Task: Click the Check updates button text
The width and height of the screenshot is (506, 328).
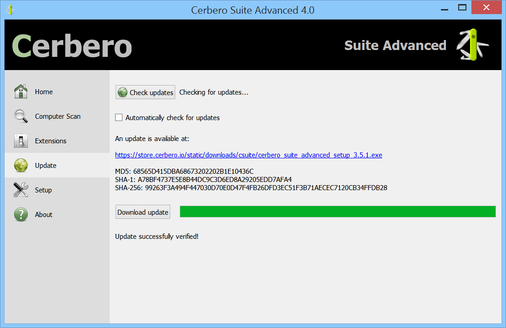Action: coord(152,92)
